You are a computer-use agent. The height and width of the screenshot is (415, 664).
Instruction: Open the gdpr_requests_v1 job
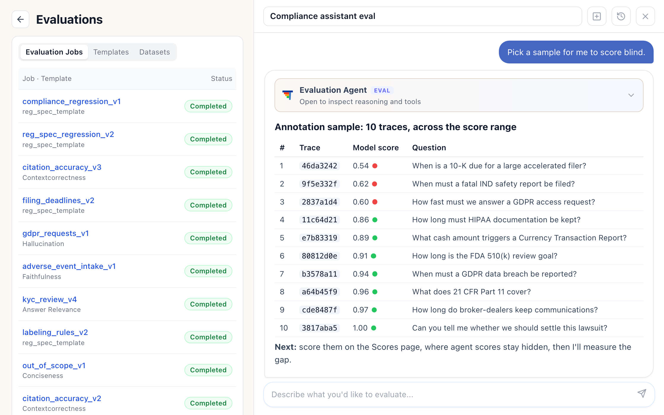pos(55,233)
